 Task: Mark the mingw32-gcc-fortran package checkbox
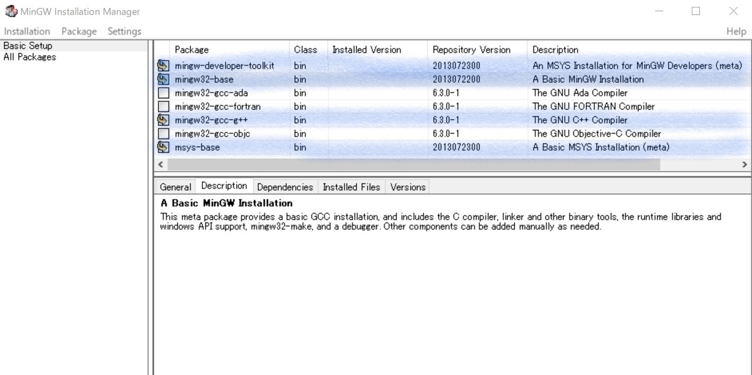tap(164, 107)
